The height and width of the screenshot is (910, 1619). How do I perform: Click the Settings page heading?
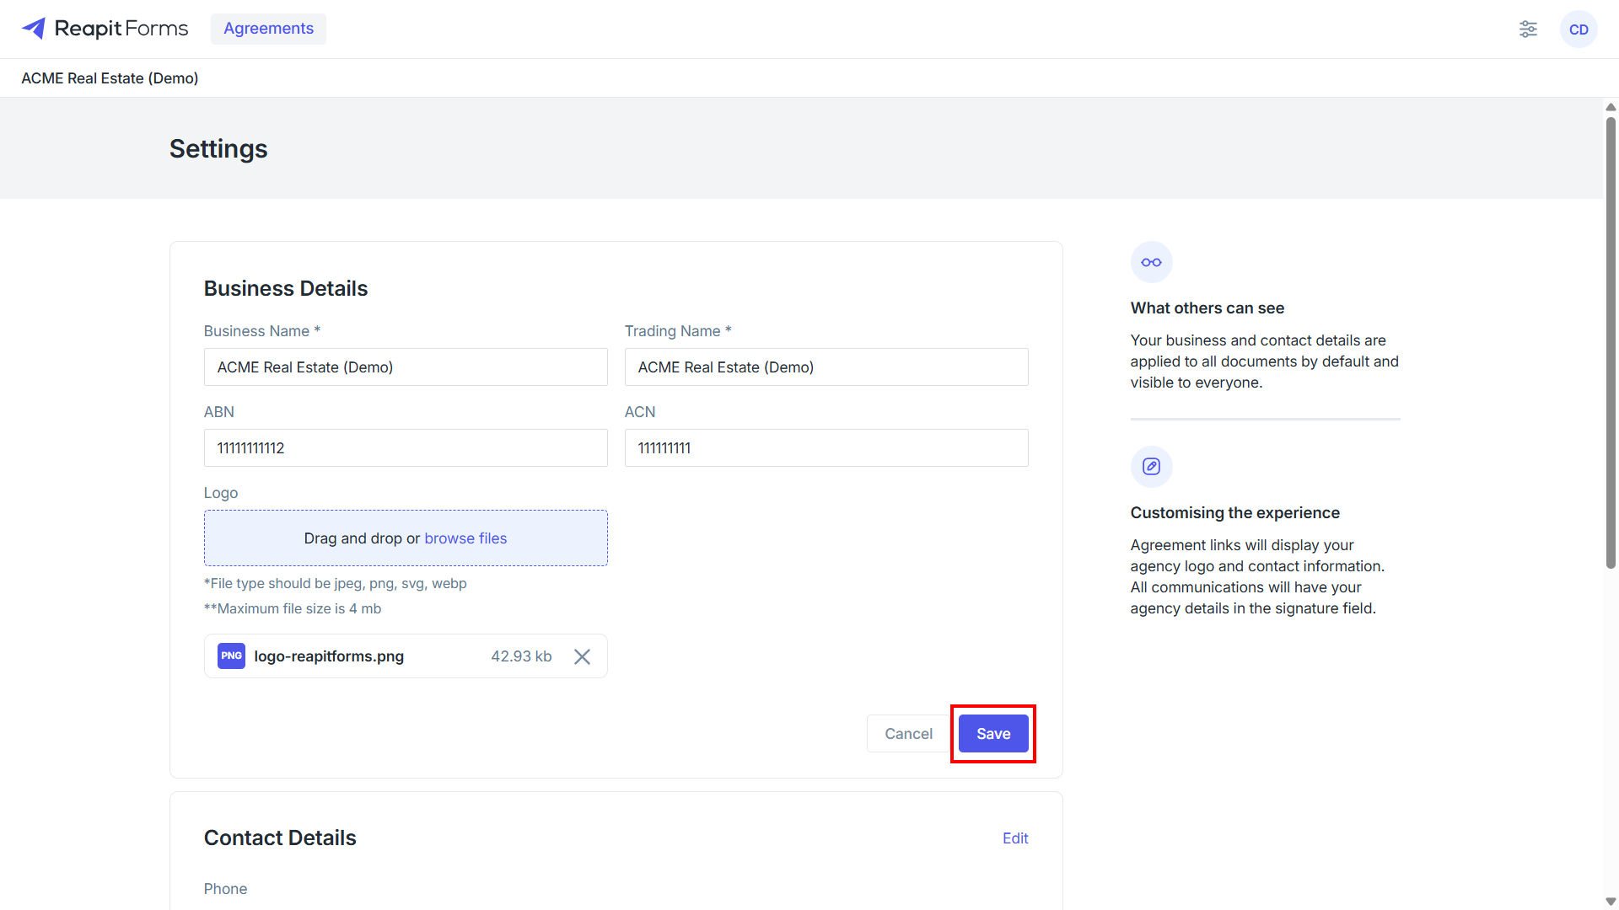pos(218,148)
